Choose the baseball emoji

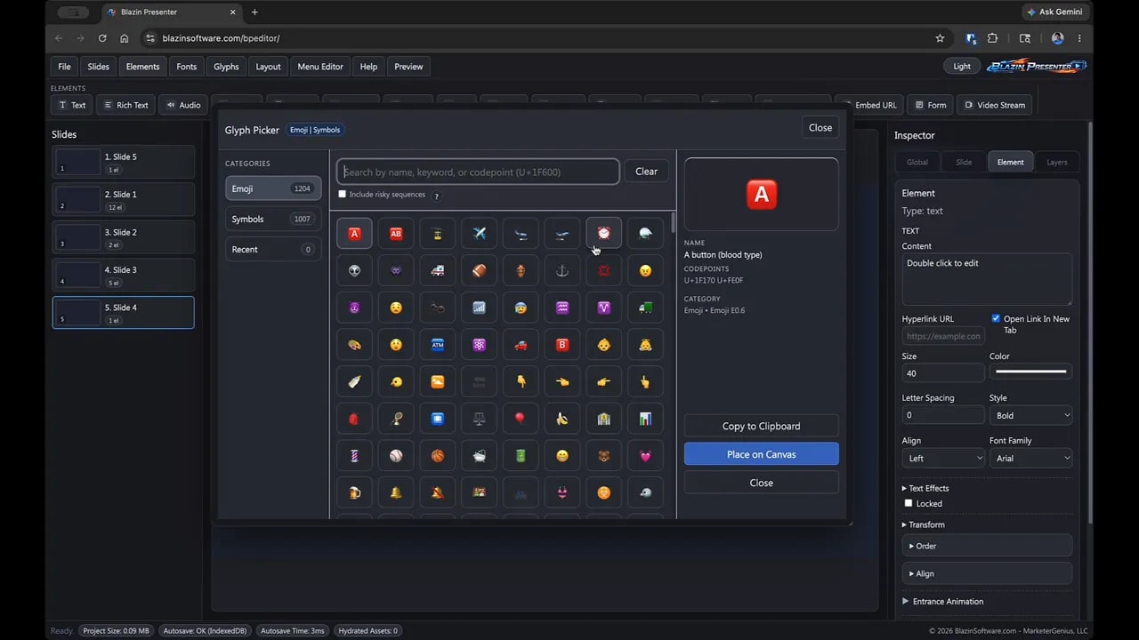396,456
